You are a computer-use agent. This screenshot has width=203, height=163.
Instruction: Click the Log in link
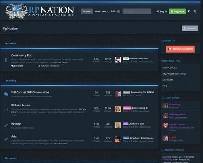161,11
